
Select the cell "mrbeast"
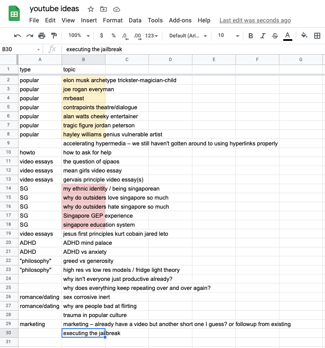click(84, 98)
